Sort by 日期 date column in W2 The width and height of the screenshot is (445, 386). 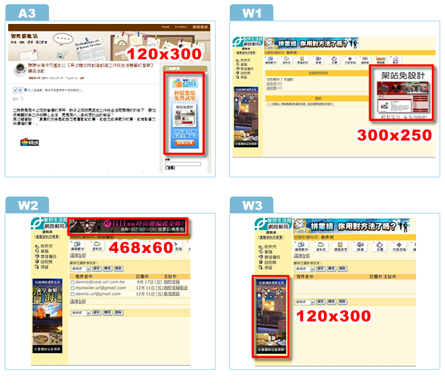(x=142, y=276)
